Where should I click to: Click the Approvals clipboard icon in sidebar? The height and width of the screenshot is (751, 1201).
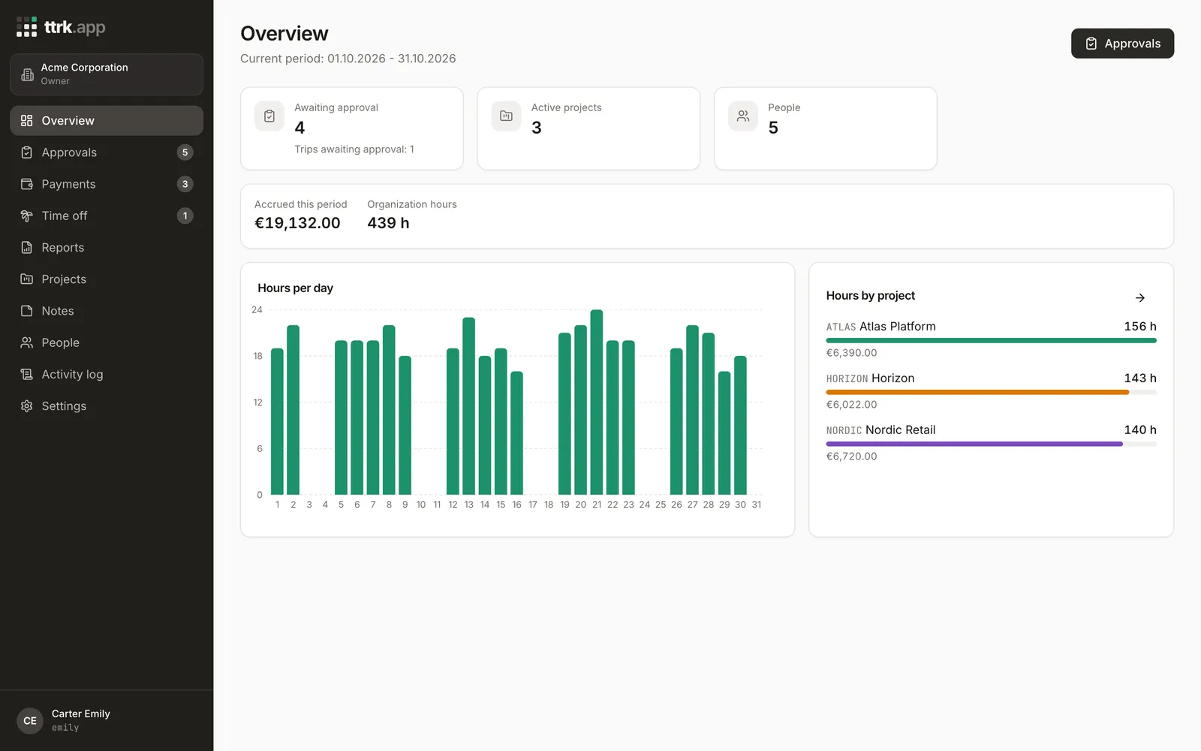coord(27,152)
